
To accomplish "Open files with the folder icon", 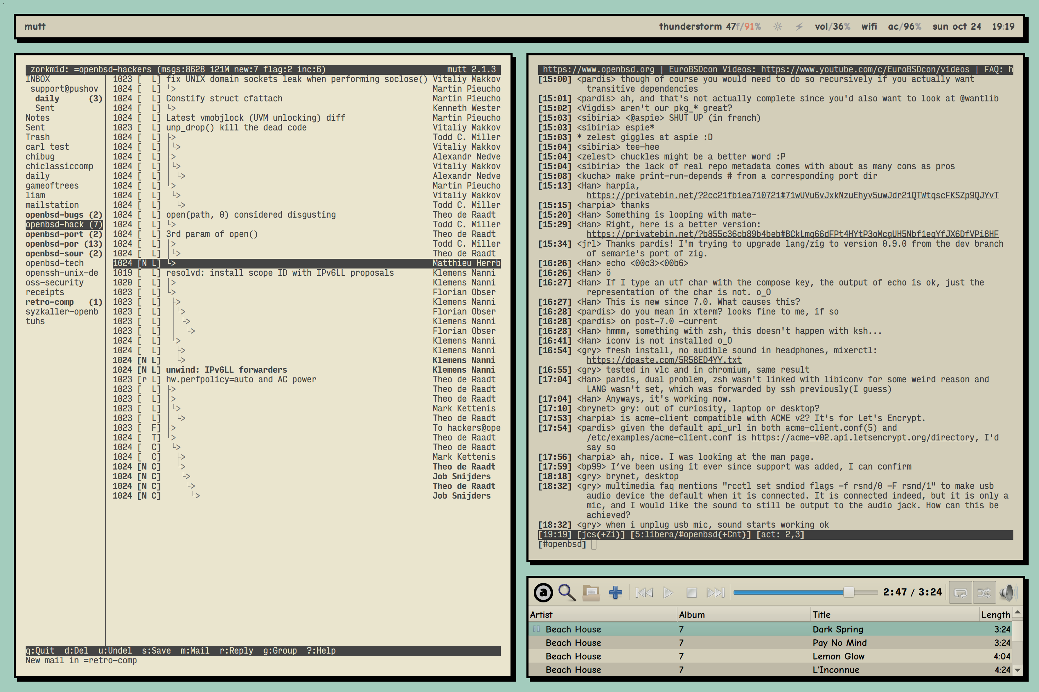I will (x=591, y=592).
